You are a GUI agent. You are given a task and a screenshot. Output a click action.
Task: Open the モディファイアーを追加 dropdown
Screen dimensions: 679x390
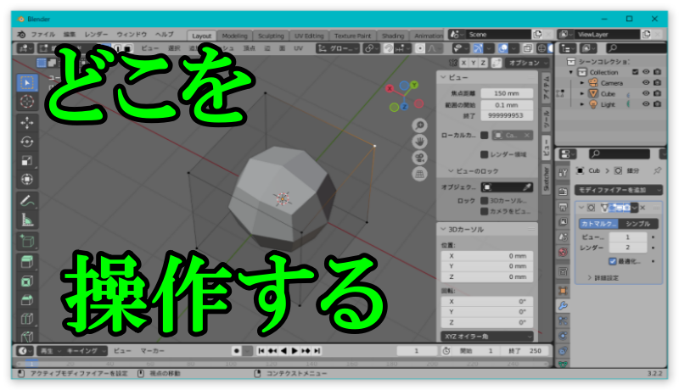pyautogui.click(x=618, y=189)
